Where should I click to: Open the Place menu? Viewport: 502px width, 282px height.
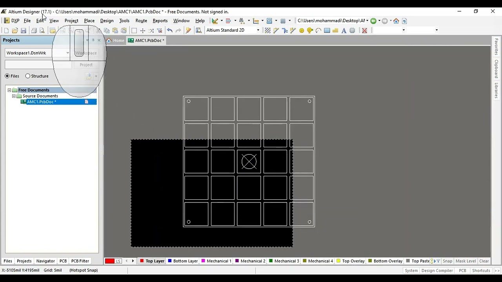(x=89, y=21)
